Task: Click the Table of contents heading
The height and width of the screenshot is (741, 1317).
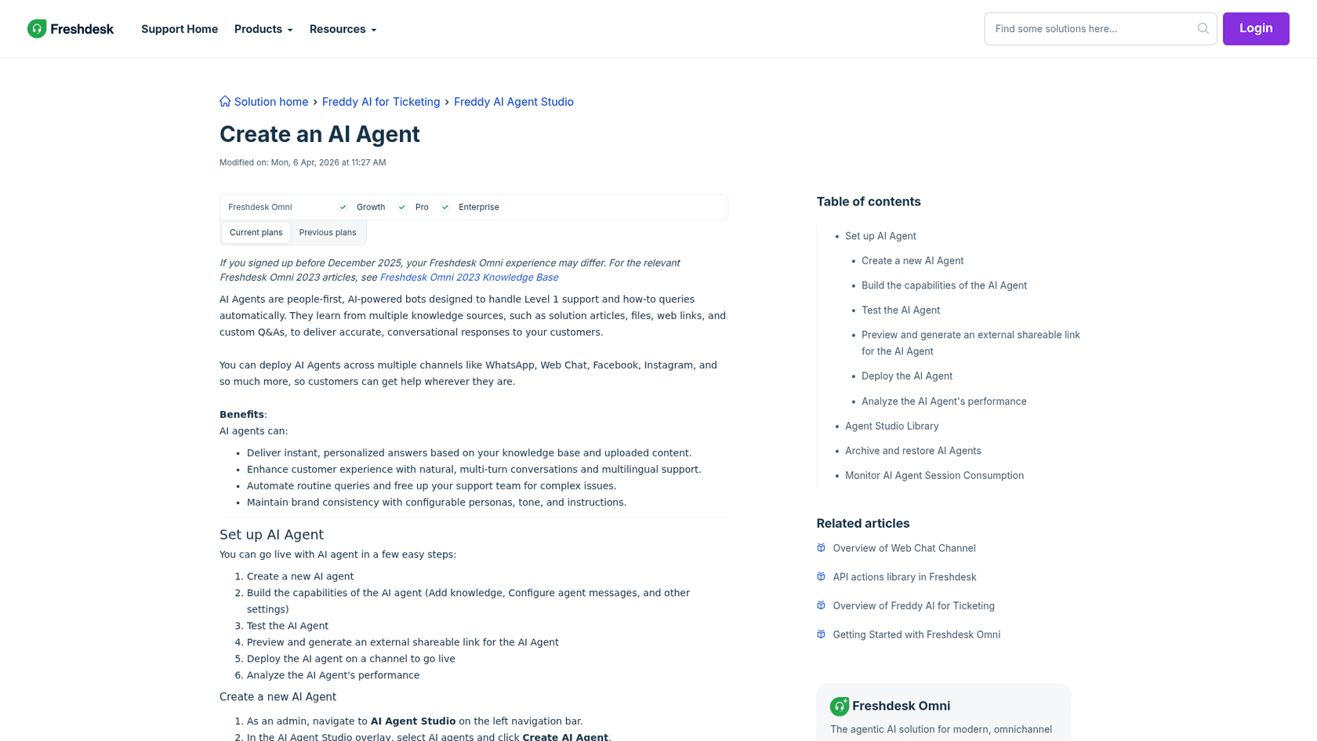Action: coord(869,202)
